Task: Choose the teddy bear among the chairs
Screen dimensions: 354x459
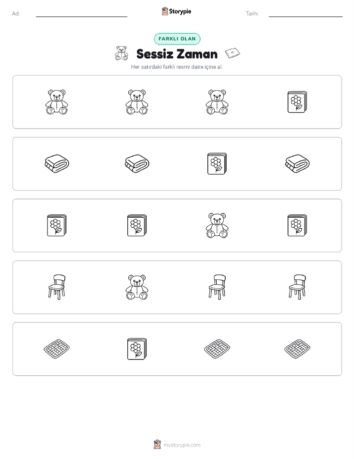Action: (x=137, y=287)
